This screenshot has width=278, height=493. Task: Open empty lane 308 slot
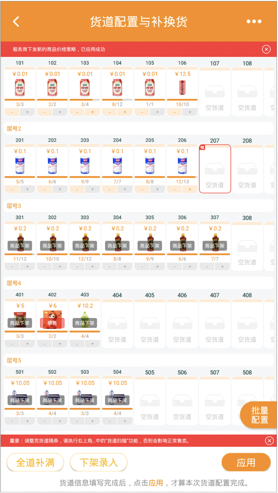247,246
